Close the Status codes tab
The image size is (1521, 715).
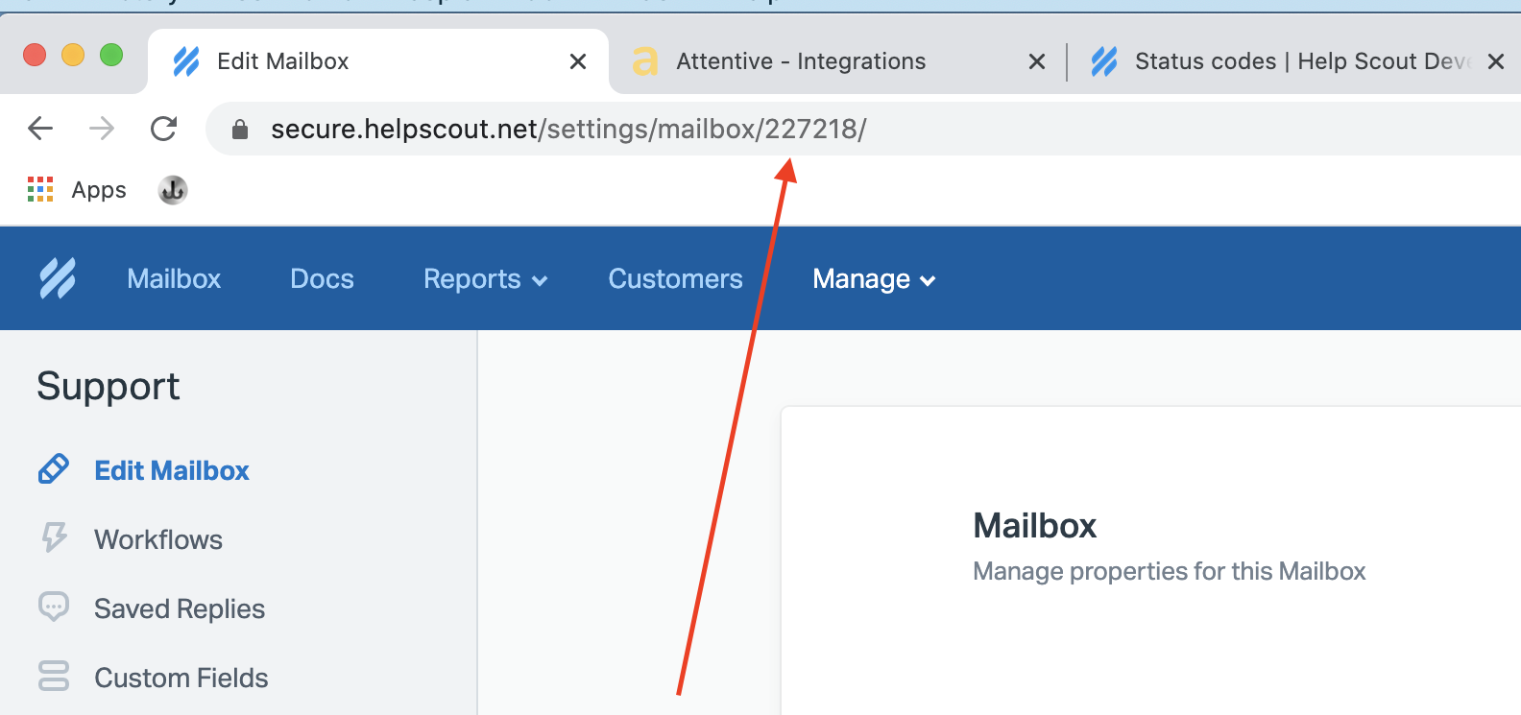(x=1496, y=61)
